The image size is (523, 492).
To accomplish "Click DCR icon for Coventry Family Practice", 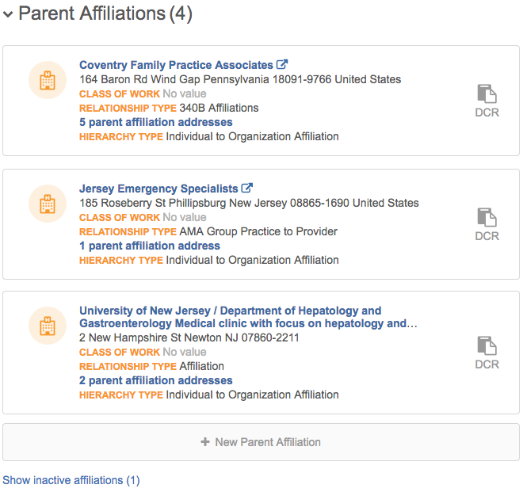I will point(487,93).
